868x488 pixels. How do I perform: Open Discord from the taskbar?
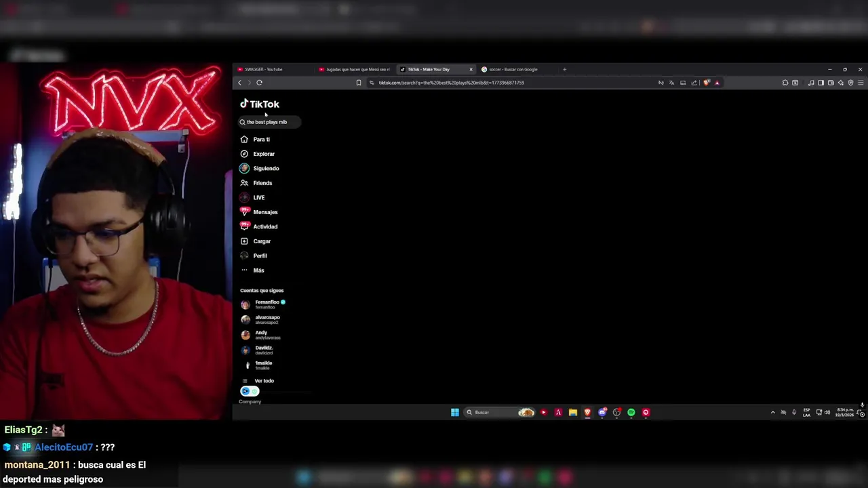point(602,412)
